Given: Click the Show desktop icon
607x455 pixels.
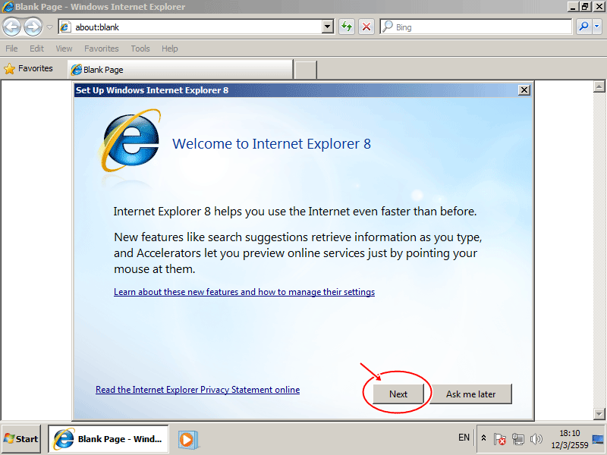Looking at the screenshot, I should click(x=598, y=440).
